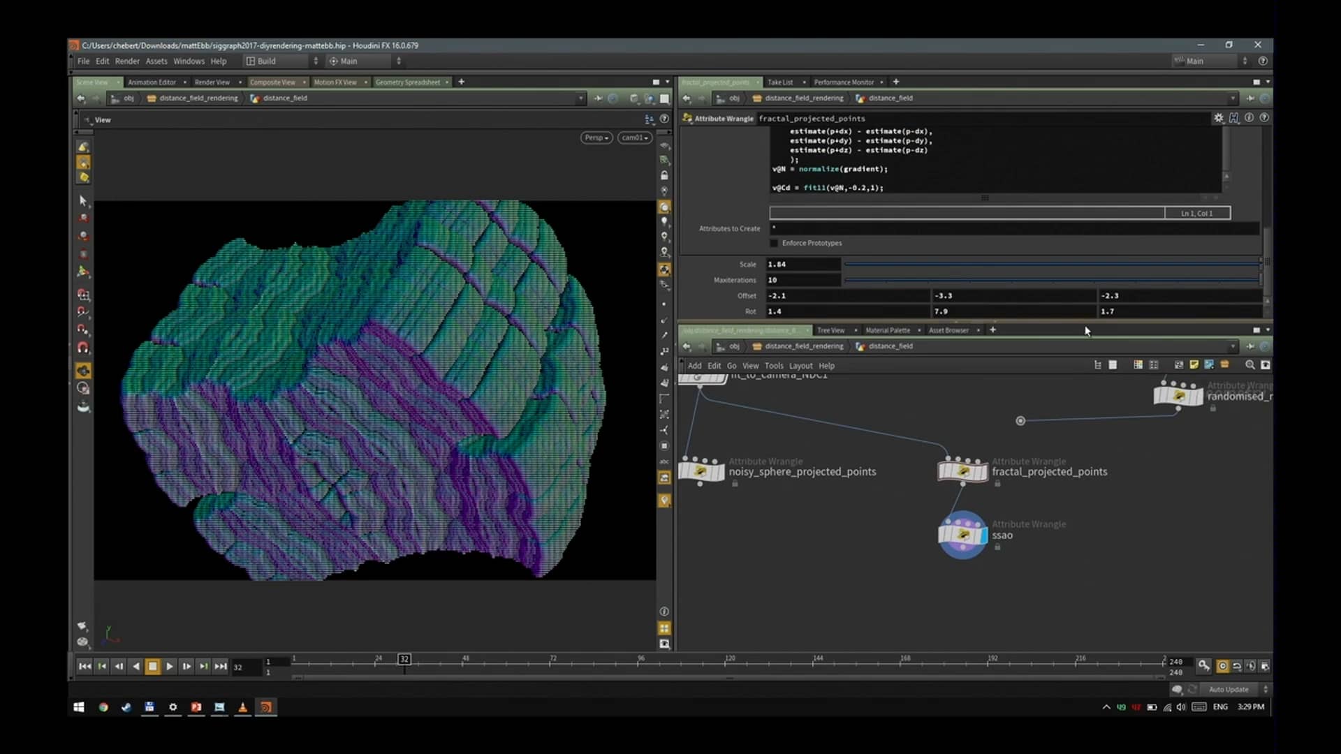The width and height of the screenshot is (1341, 754).
Task: Click the cam01 camera button in the viewport
Action: click(x=634, y=138)
